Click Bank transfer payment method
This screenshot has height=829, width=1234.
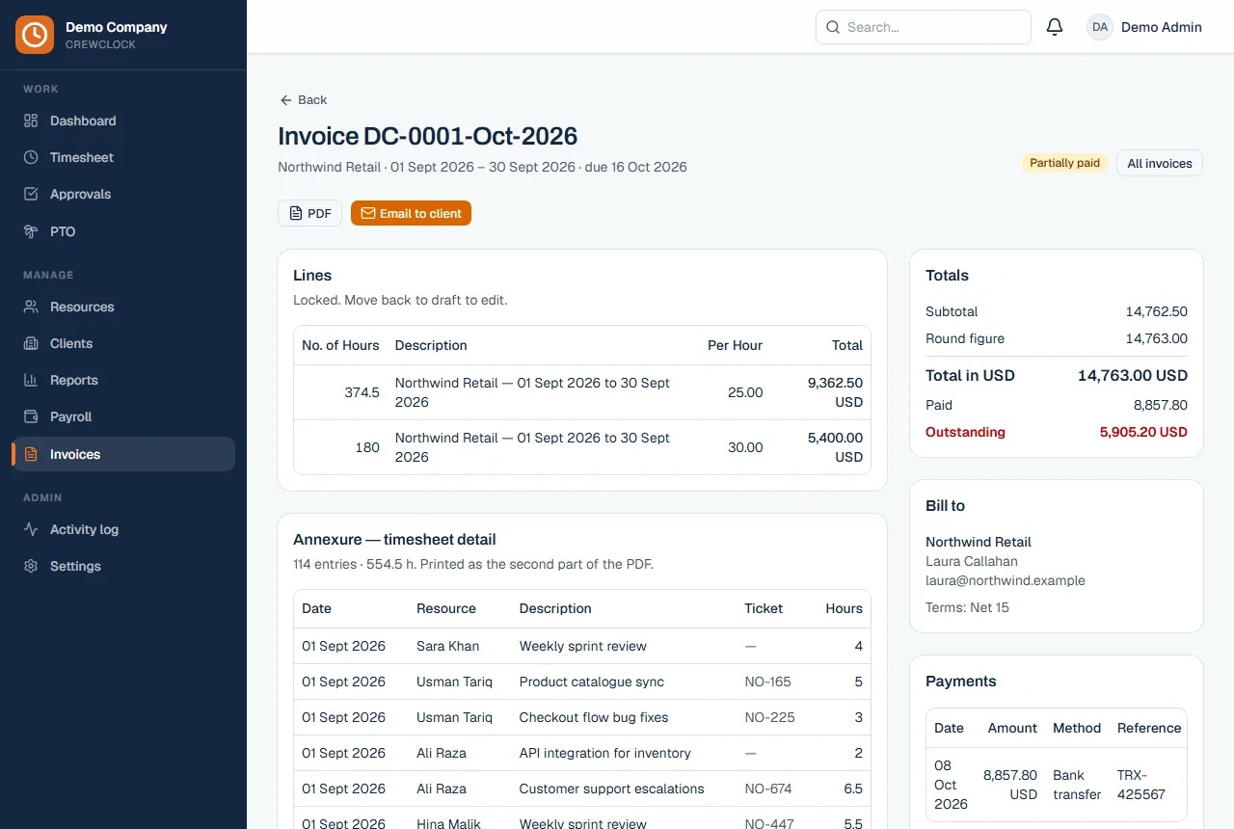pos(1077,785)
